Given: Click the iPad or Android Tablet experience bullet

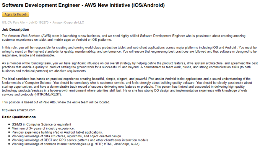Looking at the screenshot, I should point(57,132).
